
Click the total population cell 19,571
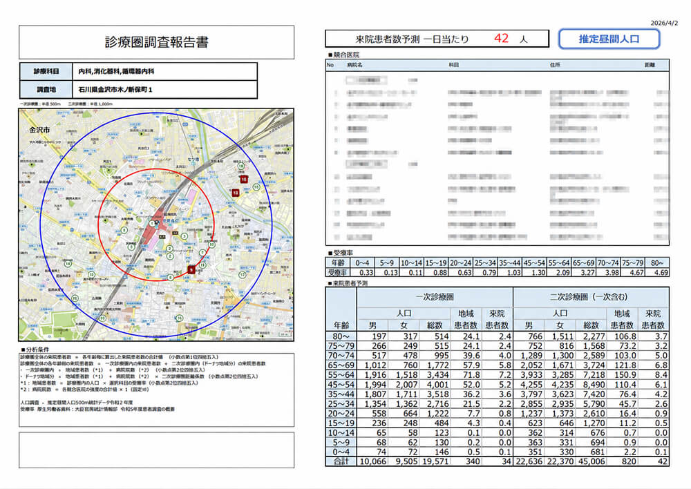[x=435, y=461]
